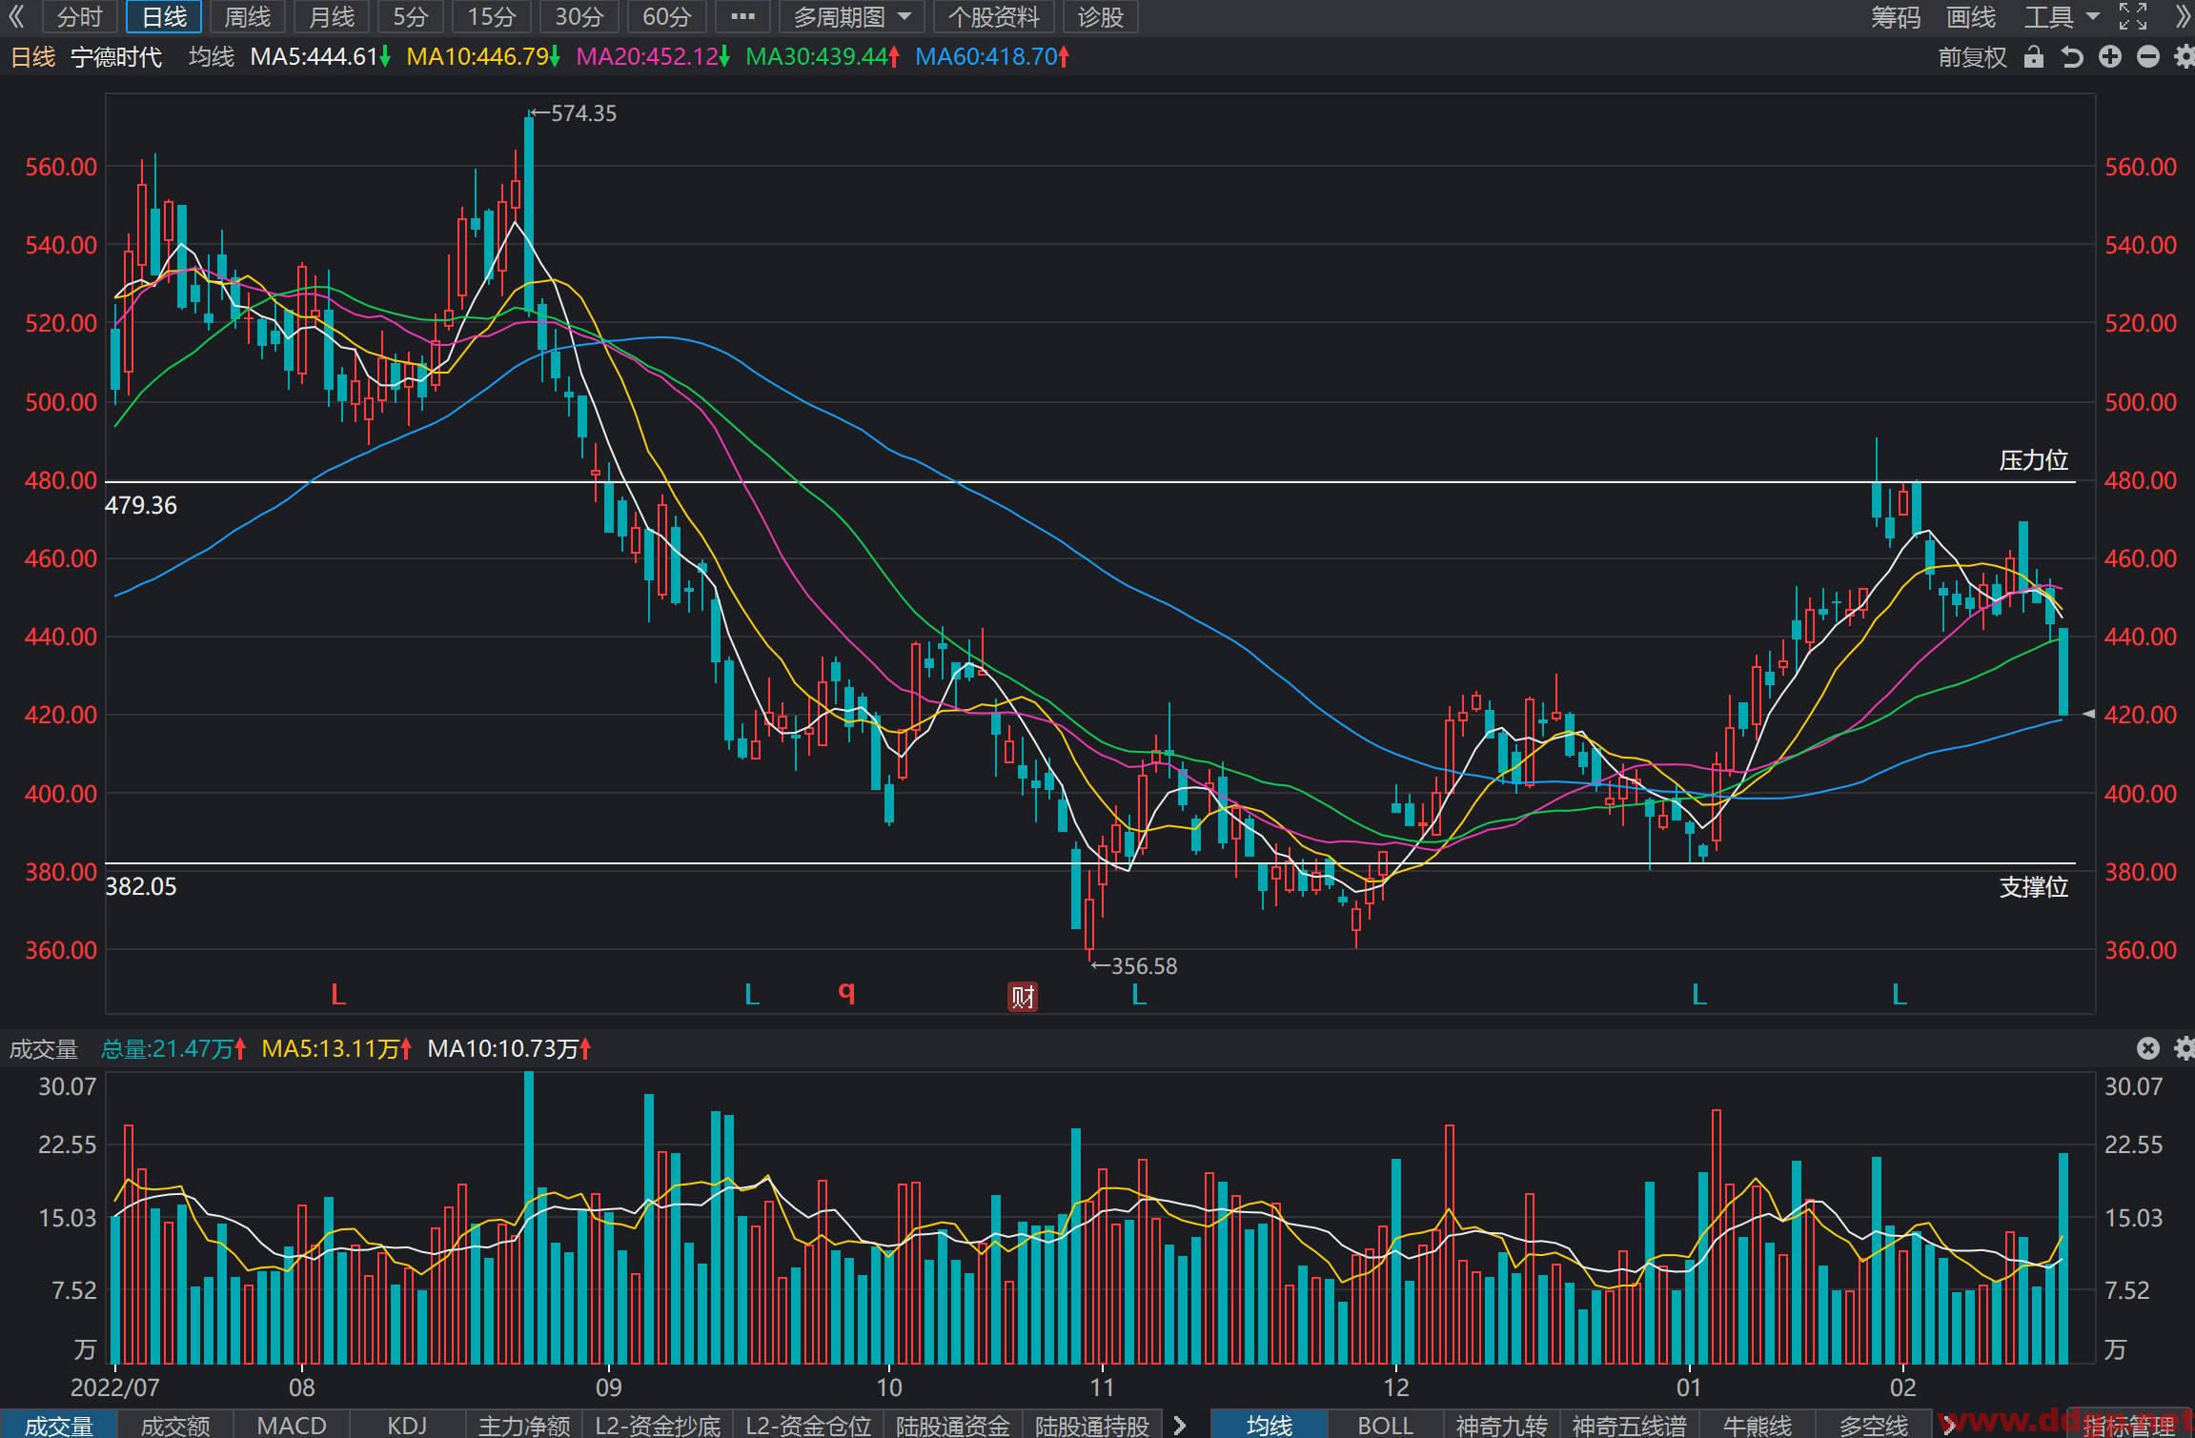Open 指标管理 indicator management
Image resolution: width=2195 pixels, height=1438 pixels.
2128,1427
